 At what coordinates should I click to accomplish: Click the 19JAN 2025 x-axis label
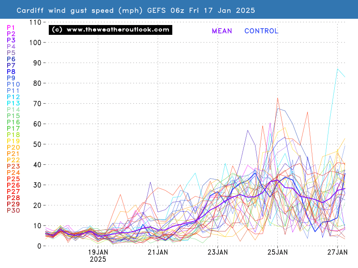click(x=98, y=255)
